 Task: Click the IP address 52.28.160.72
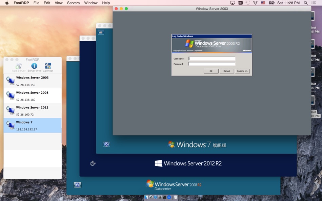[x=25, y=114]
